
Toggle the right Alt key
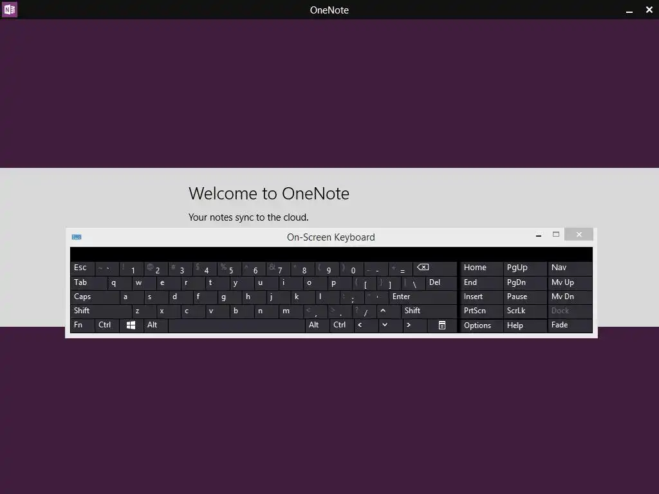[x=317, y=325]
